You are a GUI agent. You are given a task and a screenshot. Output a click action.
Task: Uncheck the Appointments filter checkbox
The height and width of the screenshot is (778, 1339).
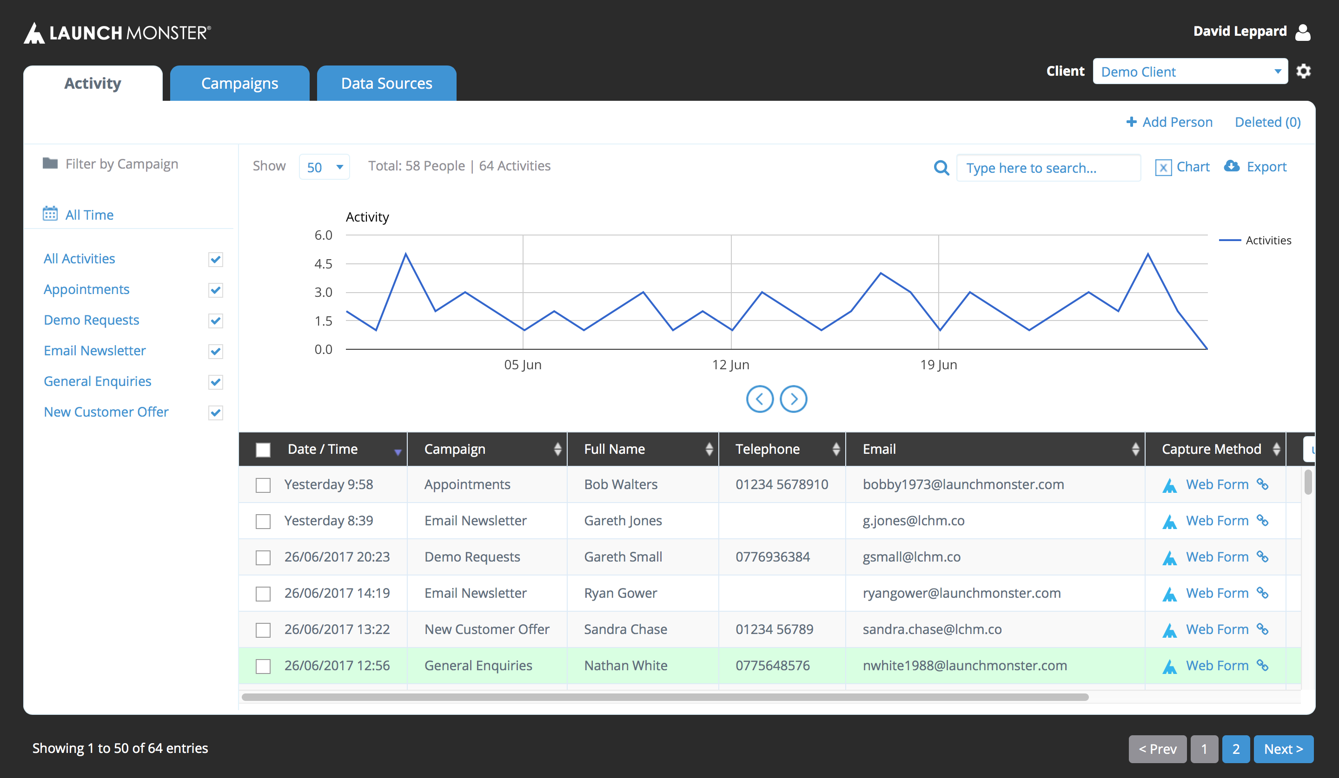(215, 290)
